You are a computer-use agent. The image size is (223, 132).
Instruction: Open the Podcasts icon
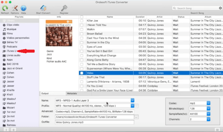click(4, 47)
